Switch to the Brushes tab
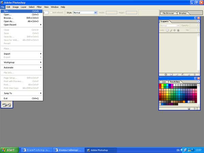This screenshot has height=153, width=204. coord(183,13)
